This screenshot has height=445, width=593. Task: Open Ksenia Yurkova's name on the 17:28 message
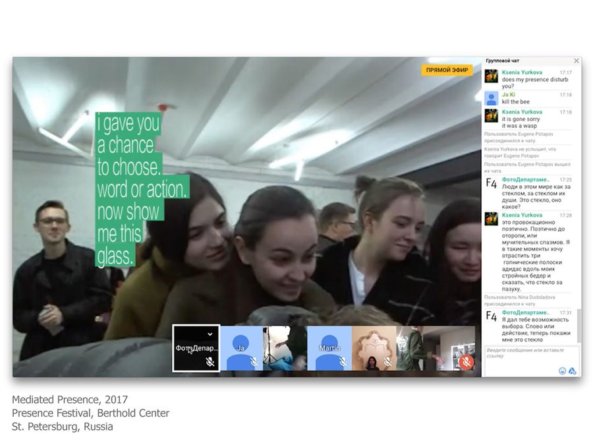[x=522, y=215]
